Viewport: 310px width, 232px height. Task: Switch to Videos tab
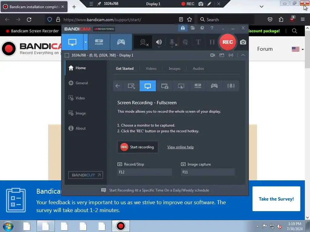pyautogui.click(x=151, y=69)
